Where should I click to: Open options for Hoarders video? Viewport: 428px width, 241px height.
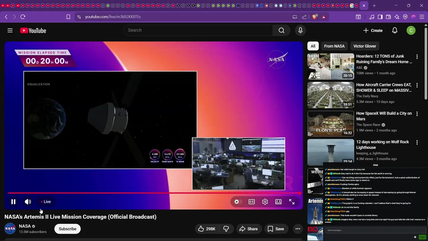coord(417,57)
